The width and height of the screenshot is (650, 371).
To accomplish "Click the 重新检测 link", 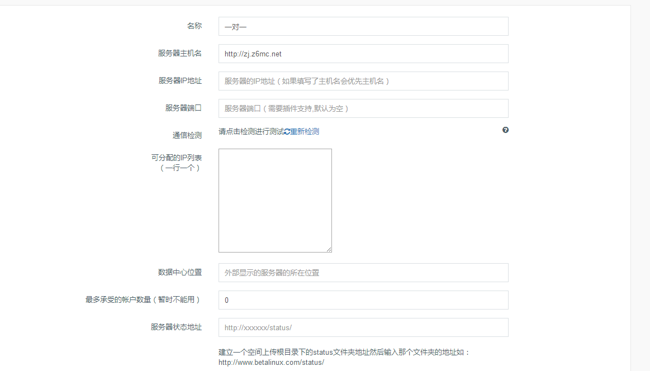I will tap(305, 132).
